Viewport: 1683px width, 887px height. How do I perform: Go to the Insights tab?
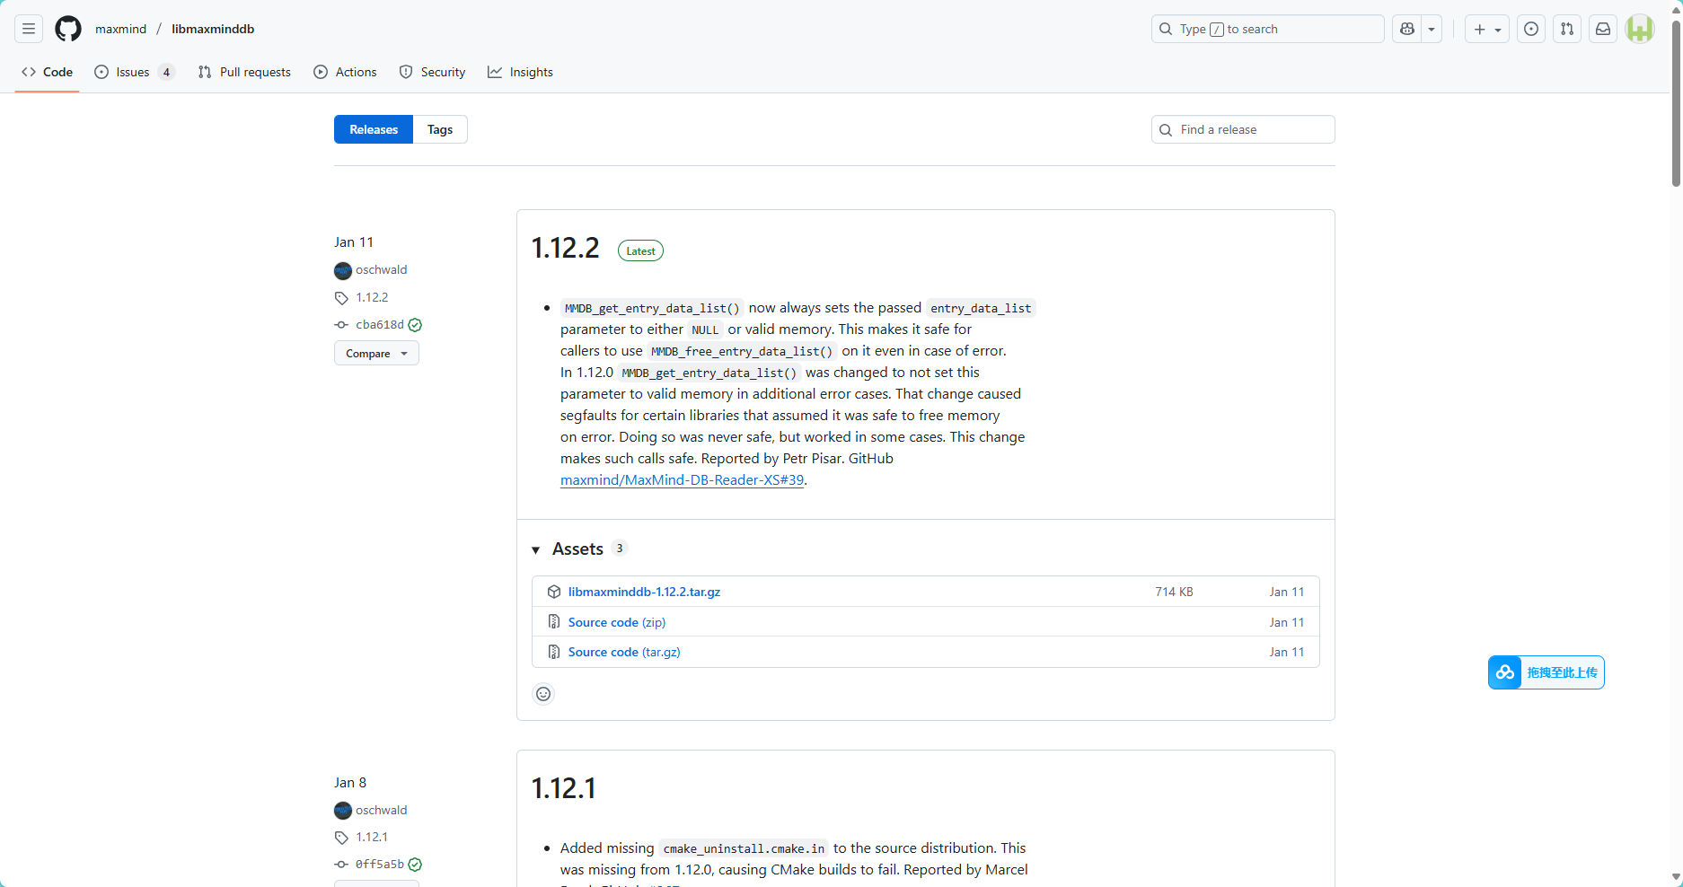520,72
